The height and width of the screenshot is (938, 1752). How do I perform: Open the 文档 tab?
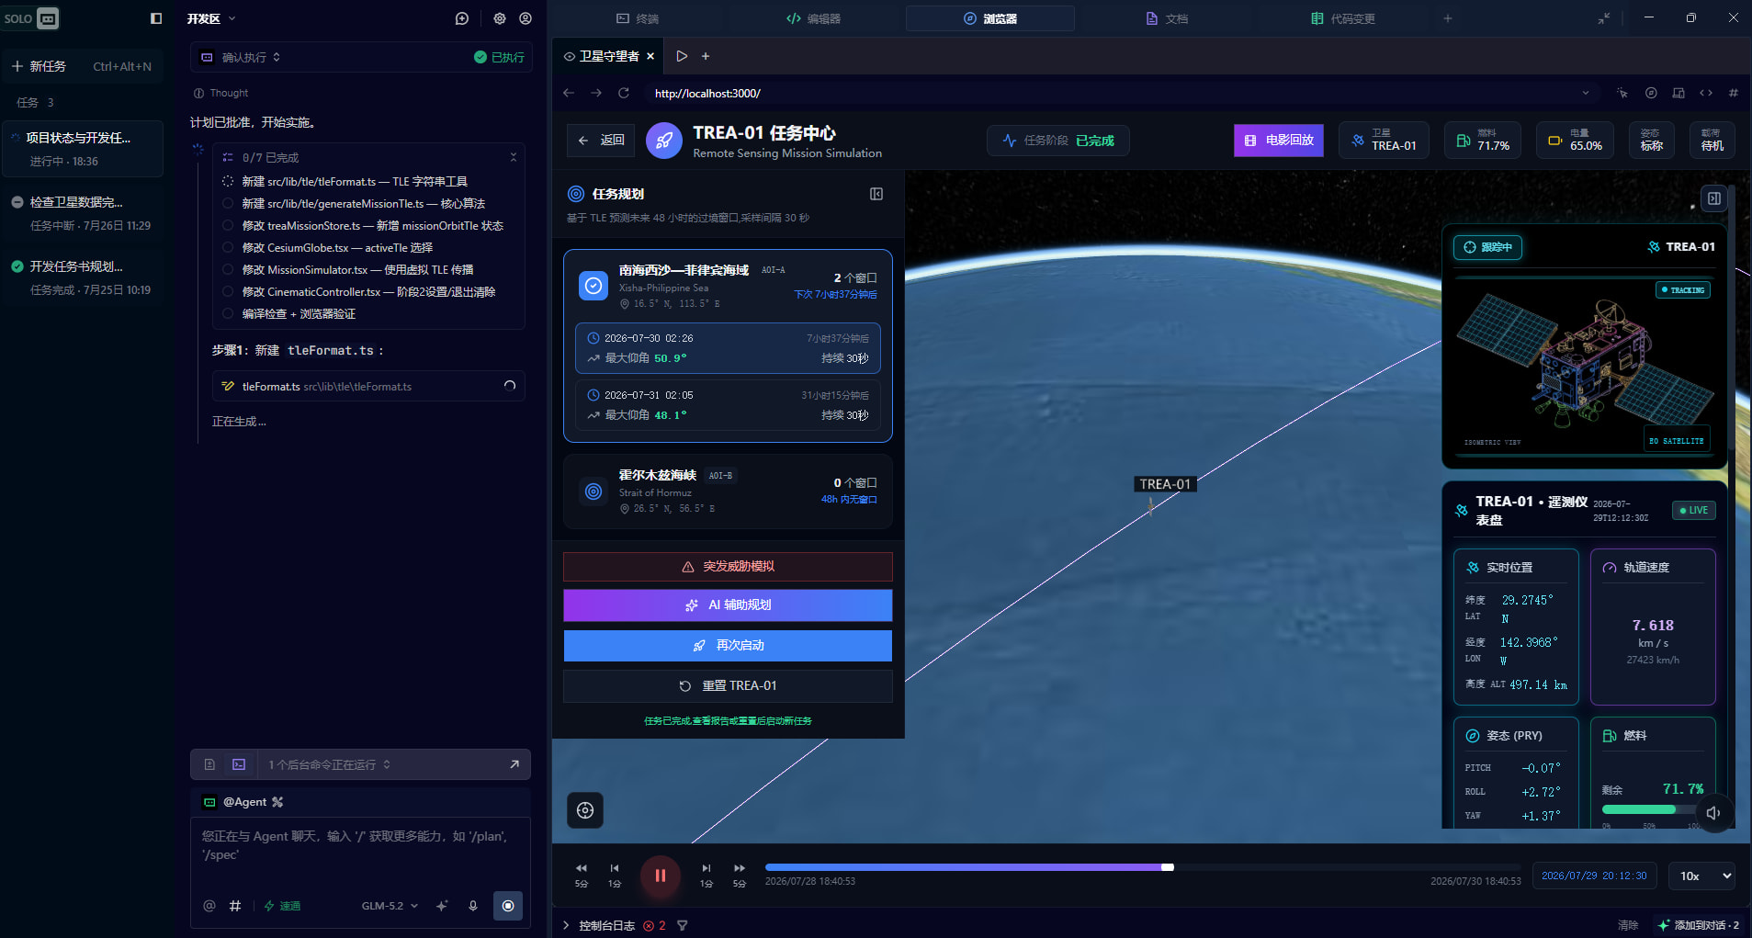pyautogui.click(x=1167, y=18)
